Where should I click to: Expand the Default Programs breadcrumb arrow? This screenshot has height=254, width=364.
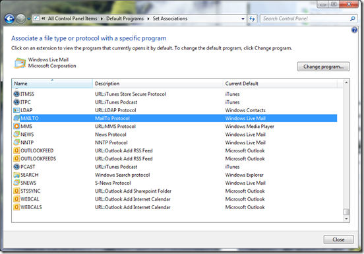click(148, 18)
